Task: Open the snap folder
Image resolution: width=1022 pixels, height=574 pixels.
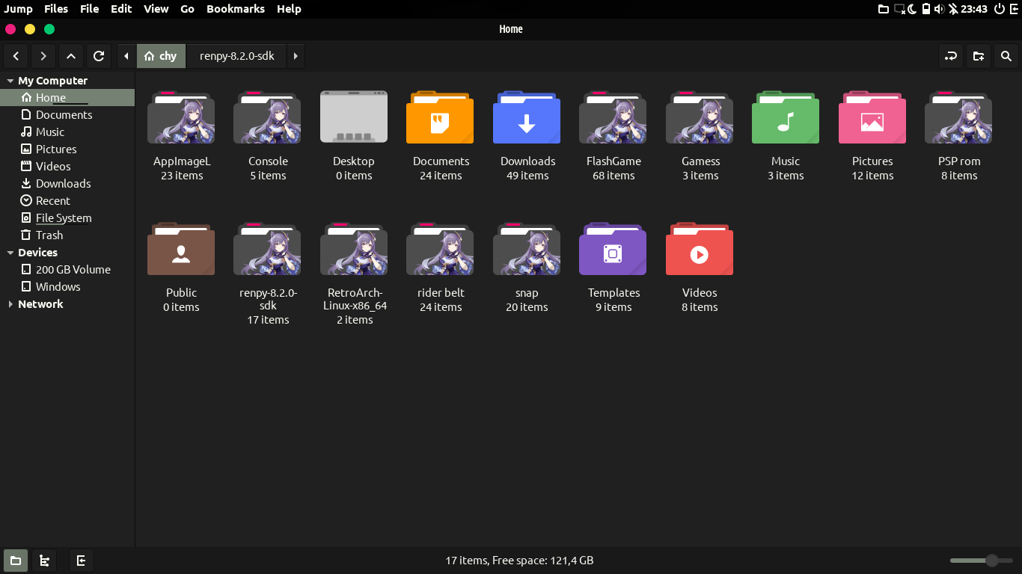Action: point(527,249)
